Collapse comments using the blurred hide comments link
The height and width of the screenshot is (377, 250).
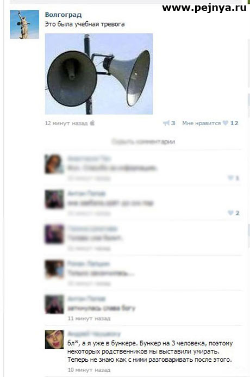coord(143,141)
